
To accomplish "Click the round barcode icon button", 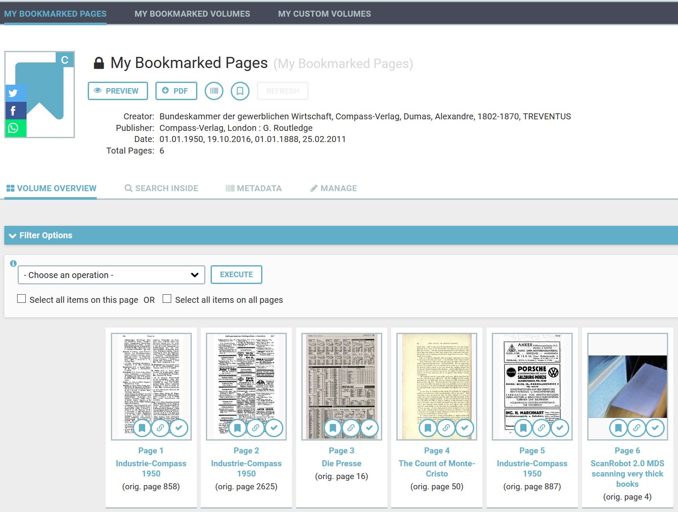I will pos(214,91).
